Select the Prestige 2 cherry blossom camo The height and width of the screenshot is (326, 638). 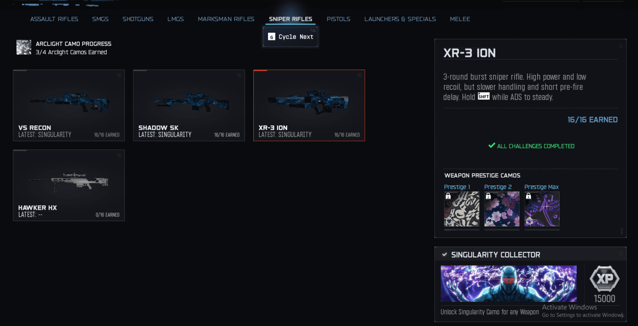coord(502,209)
